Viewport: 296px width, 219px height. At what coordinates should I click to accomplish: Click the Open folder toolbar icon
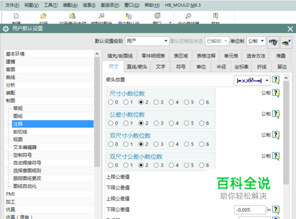coord(43,16)
